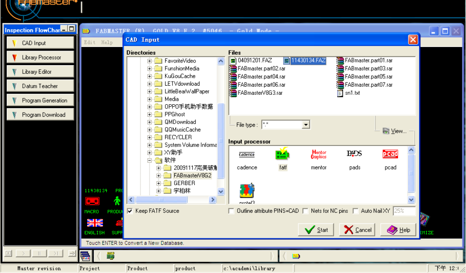
Task: Expand the GERBER folder
Action: (x=159, y=183)
